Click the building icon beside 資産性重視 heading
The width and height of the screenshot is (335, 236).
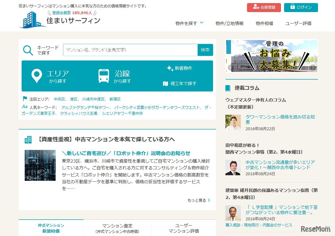28,139
